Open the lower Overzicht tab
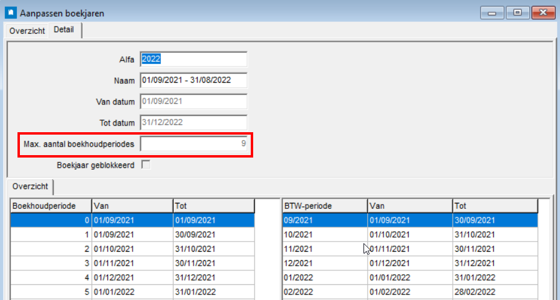The image size is (560, 300). pyautogui.click(x=30, y=187)
